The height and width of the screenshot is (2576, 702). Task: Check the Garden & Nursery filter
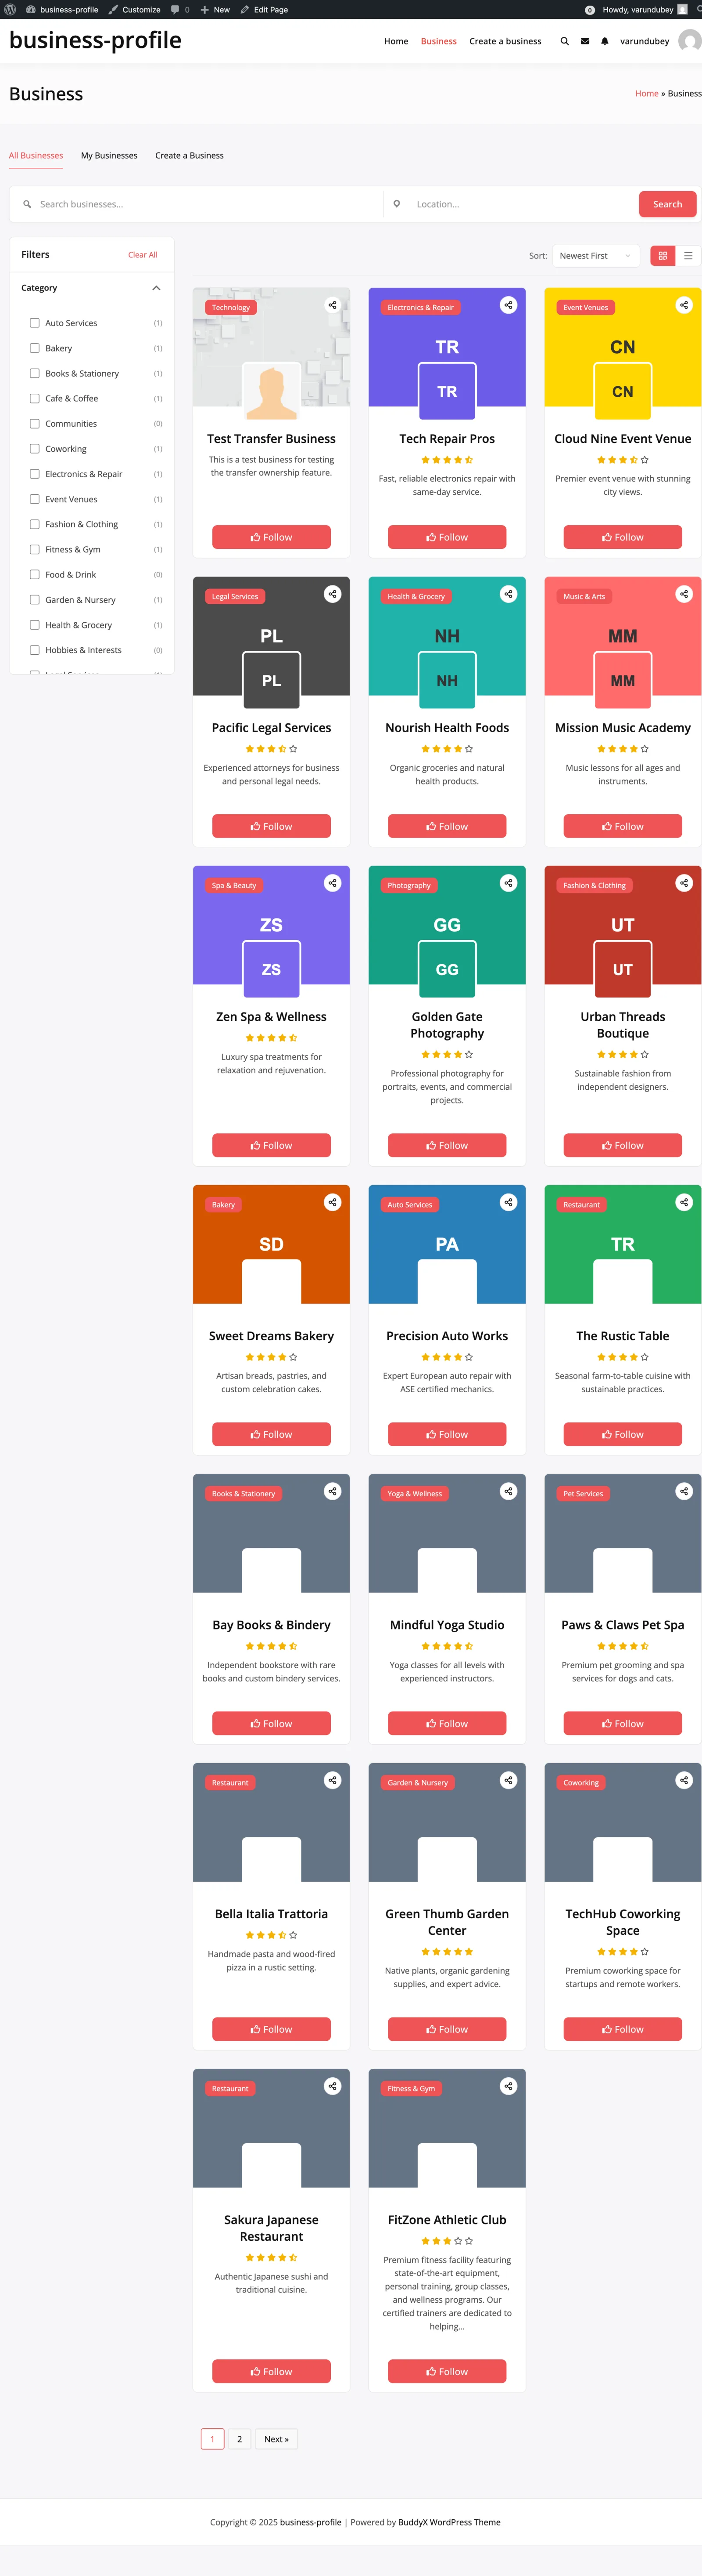35,600
